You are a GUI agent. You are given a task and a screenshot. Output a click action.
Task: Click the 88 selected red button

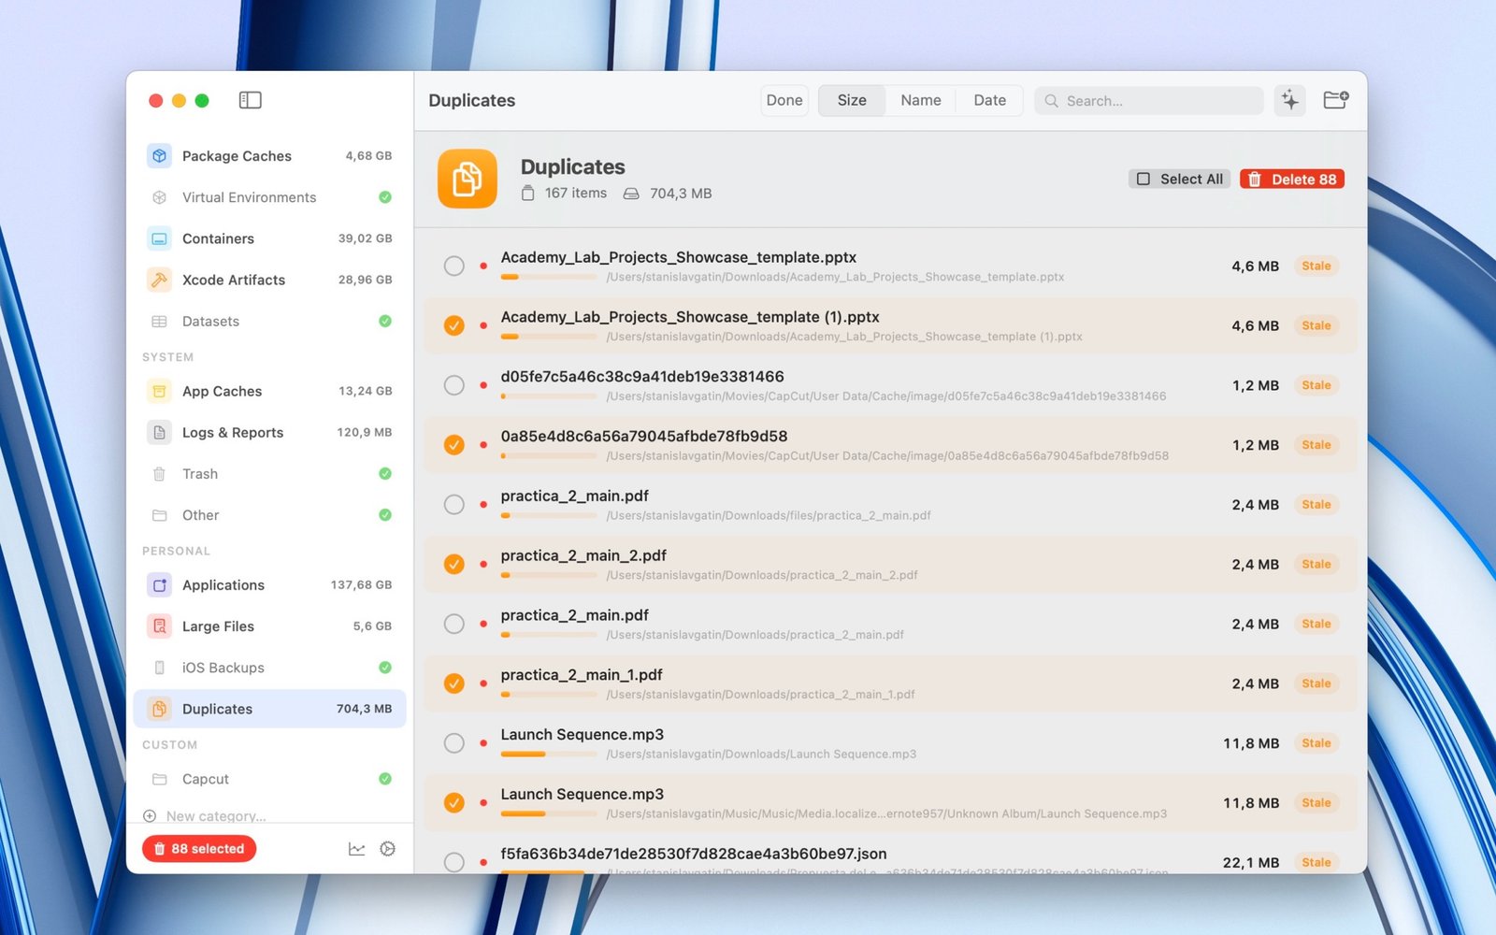(x=199, y=849)
